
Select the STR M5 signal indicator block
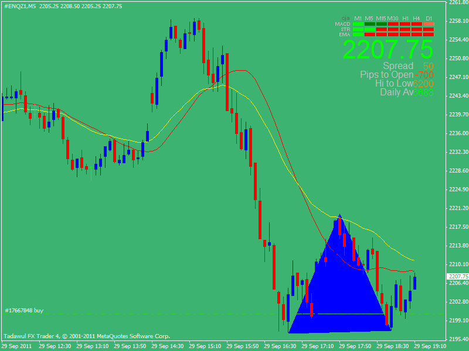pyautogui.click(x=369, y=29)
